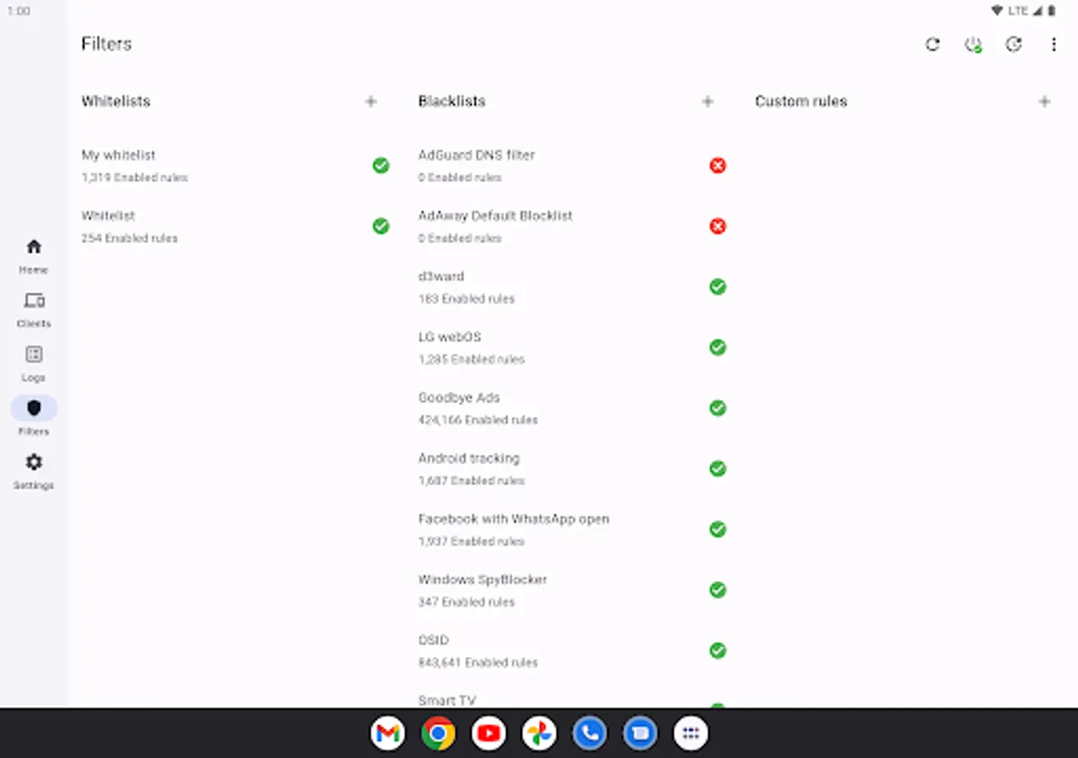1078x758 pixels.
Task: Open the Windows SpyBlocker entry
Action: [573, 590]
